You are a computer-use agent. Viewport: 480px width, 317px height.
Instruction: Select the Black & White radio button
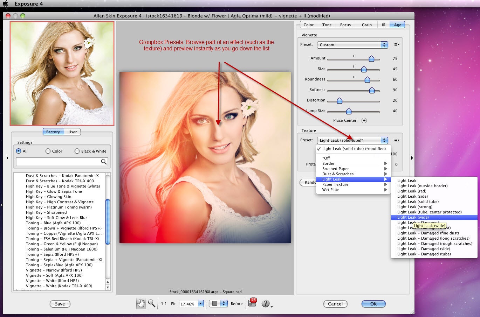point(77,151)
